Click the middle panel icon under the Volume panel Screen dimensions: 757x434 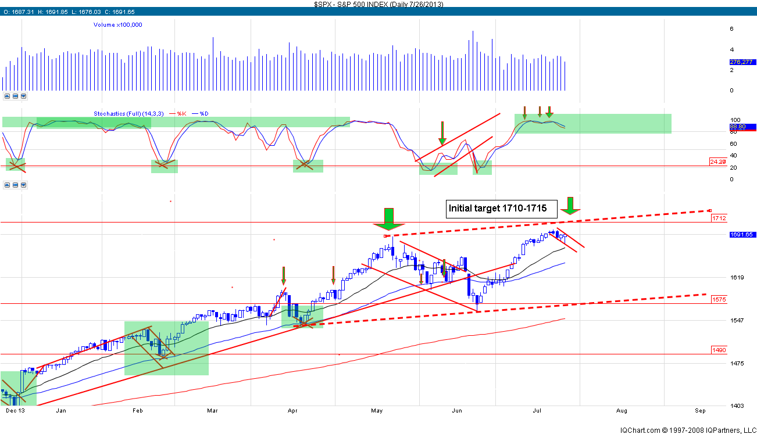click(x=15, y=96)
